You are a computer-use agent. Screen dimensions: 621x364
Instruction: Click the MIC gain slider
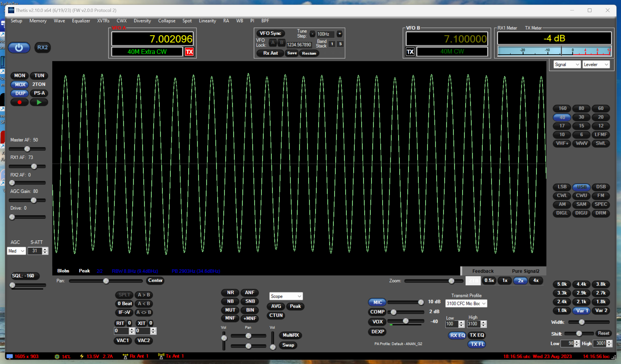pos(406,302)
